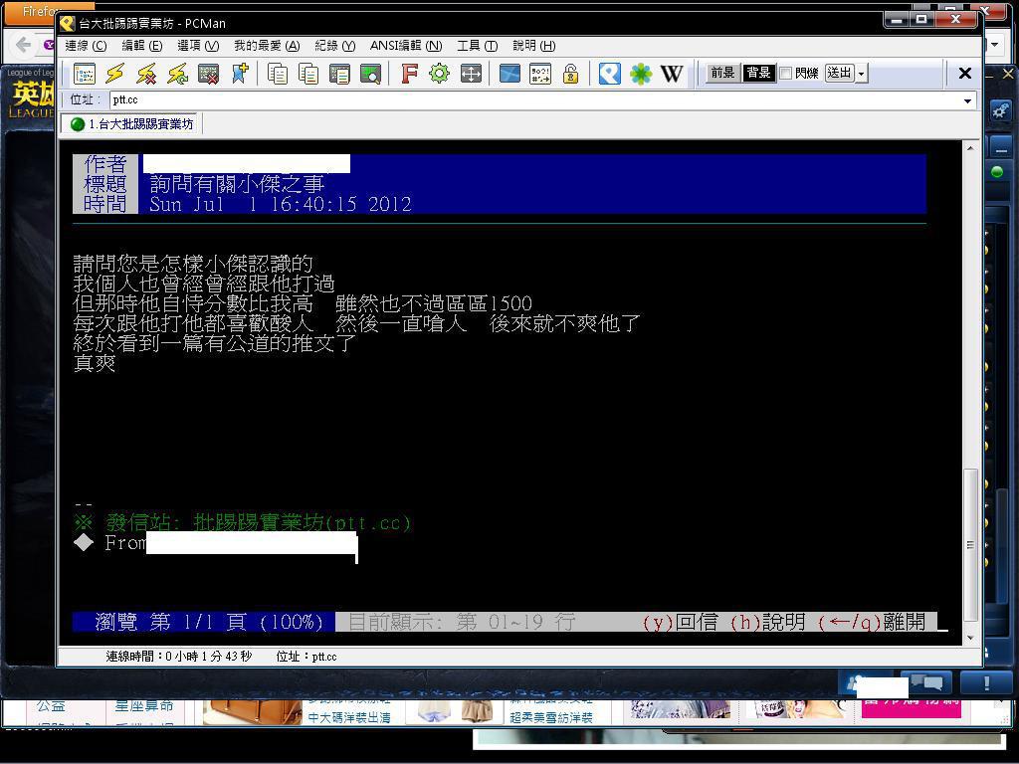Screen dimensions: 1019x764
Task: Click the terminal vertical scrollbar thumb
Action: pos(970,544)
